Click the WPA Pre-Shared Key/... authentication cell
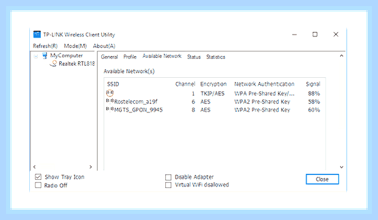Viewport: 378px width, 220px height. [x=264, y=94]
